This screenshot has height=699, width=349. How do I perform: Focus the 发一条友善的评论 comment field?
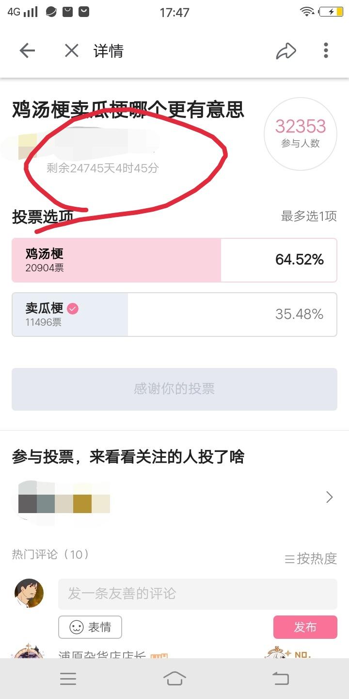197,594
